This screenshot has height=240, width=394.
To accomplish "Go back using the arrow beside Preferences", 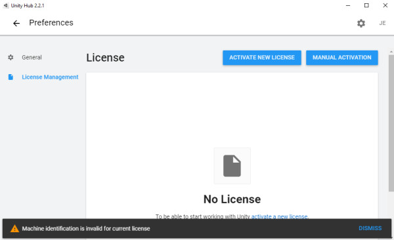I will pyautogui.click(x=16, y=24).
